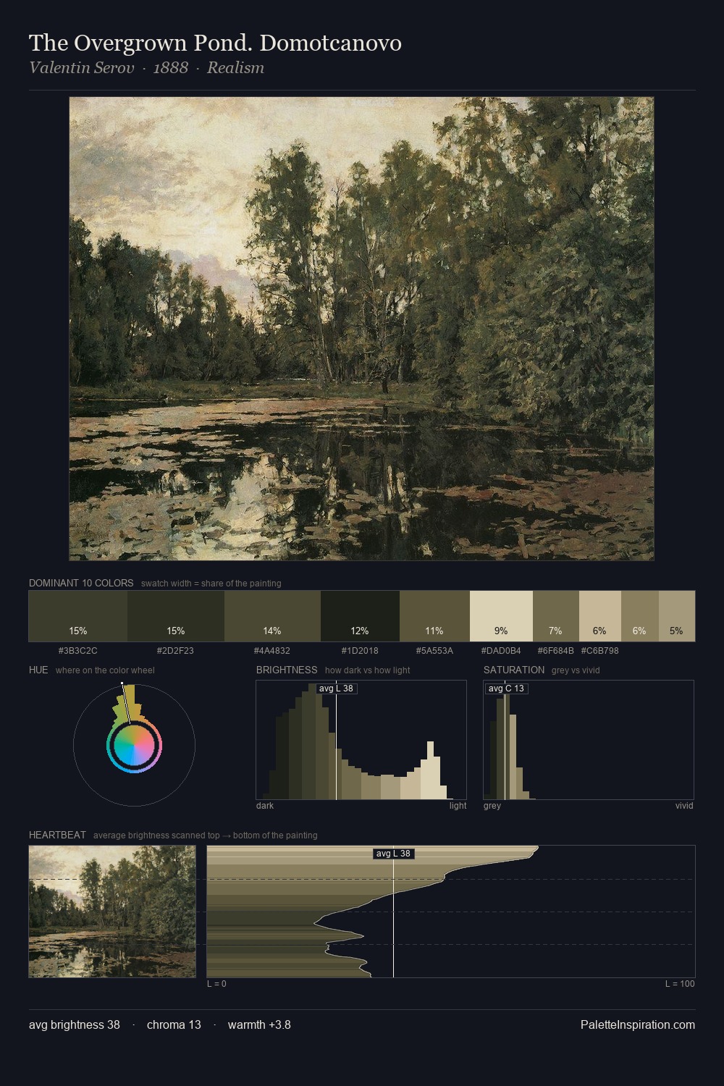
Task: Click the #5A553A color swatch
Action: (x=434, y=616)
